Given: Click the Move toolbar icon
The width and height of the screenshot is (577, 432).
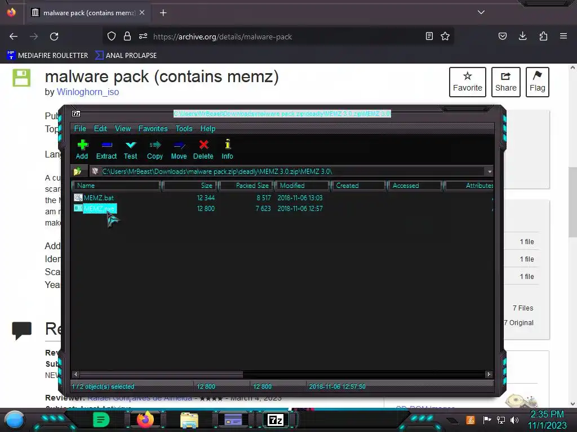Looking at the screenshot, I should pos(179,150).
